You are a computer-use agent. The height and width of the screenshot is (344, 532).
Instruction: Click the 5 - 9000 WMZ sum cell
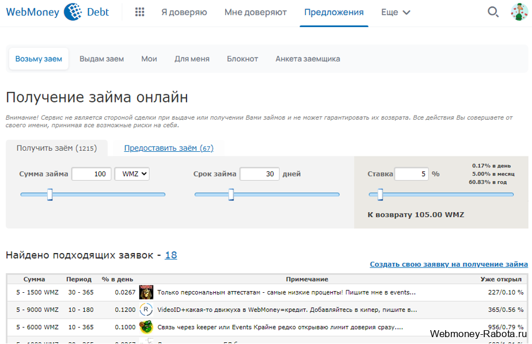click(37, 309)
